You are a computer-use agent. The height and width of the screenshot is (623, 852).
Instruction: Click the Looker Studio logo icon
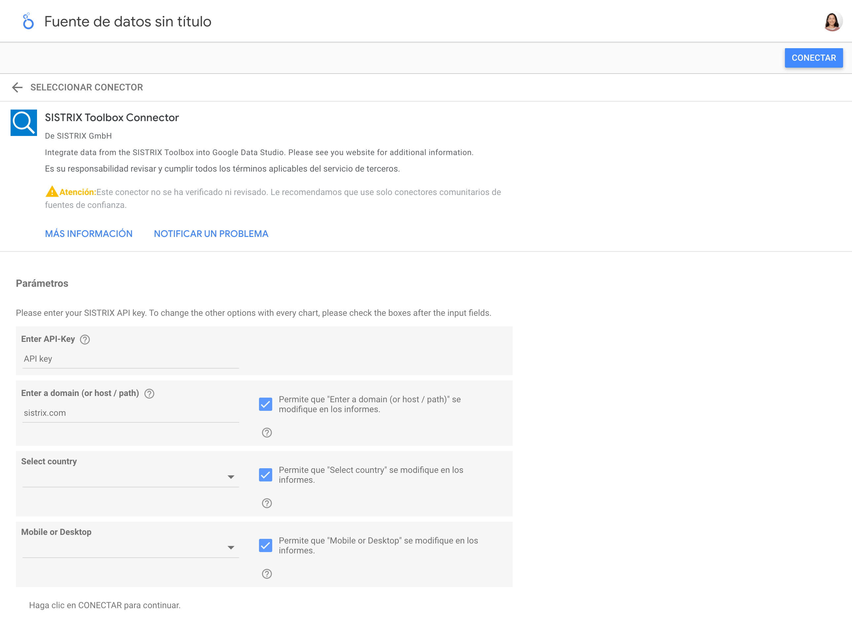(28, 21)
